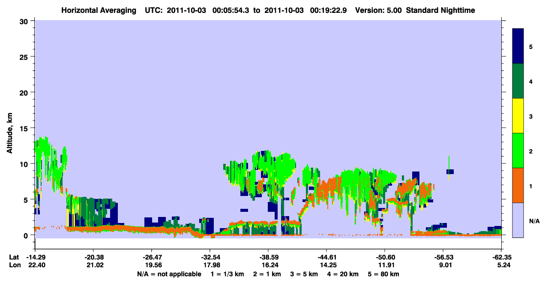Click the lavender N/A colorbar segment
This screenshot has height=286, width=557.
click(x=518, y=220)
